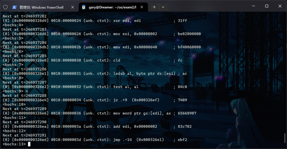Click the cursor at the bochs:13 prompt
Viewport: 287px width, 149px height.
point(29,144)
